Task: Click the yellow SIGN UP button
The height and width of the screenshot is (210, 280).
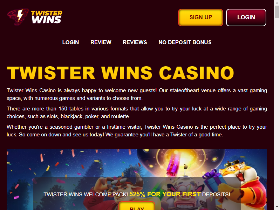Action: pos(200,17)
